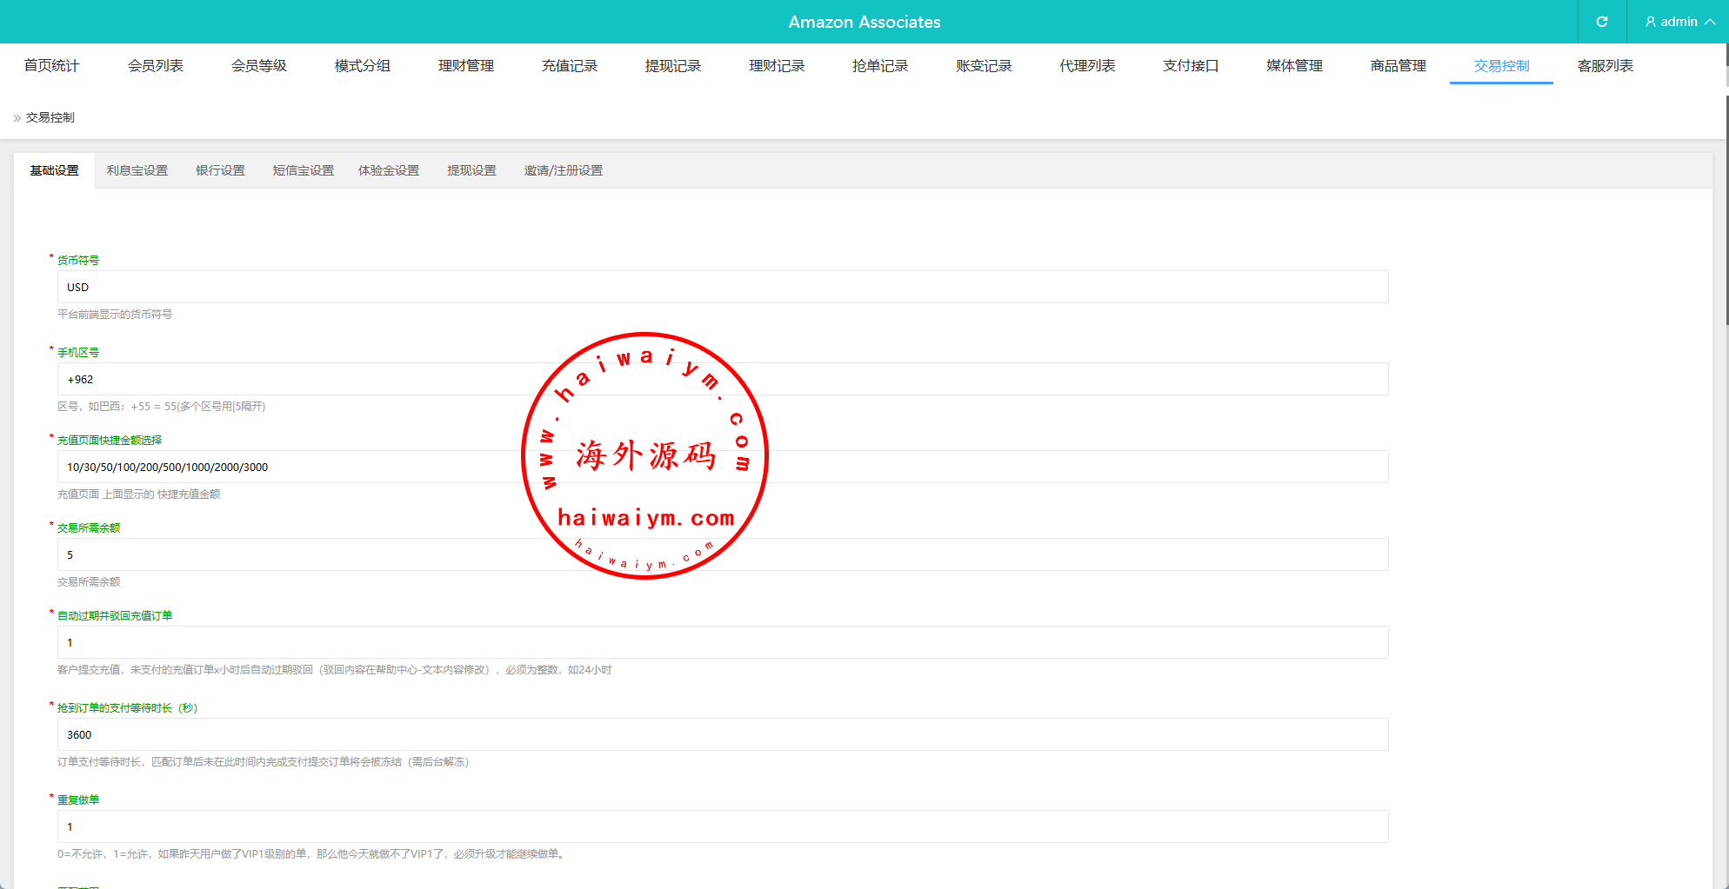Click the breadcrumb double-arrow icon
The height and width of the screenshot is (889, 1729).
tap(17, 118)
